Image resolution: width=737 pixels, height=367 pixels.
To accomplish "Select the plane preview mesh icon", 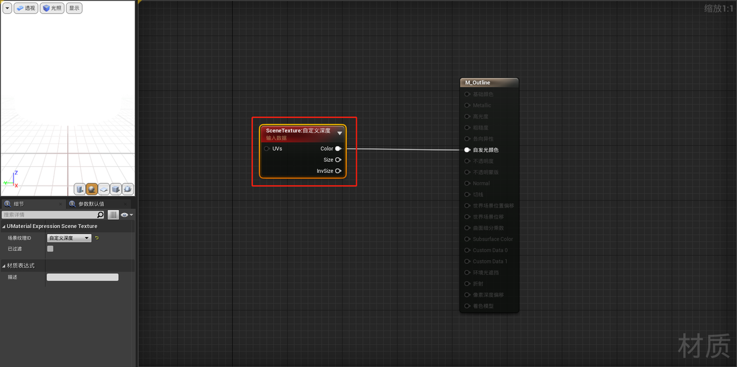I will pyautogui.click(x=104, y=189).
